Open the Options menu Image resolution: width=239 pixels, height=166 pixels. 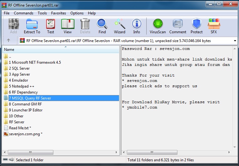point(77,13)
